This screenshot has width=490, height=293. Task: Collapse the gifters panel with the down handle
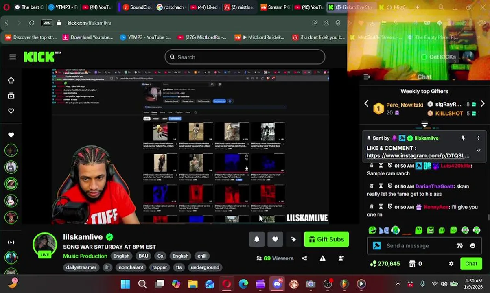(x=424, y=125)
